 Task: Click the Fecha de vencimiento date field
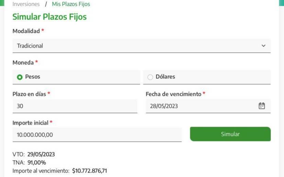pos(203,106)
